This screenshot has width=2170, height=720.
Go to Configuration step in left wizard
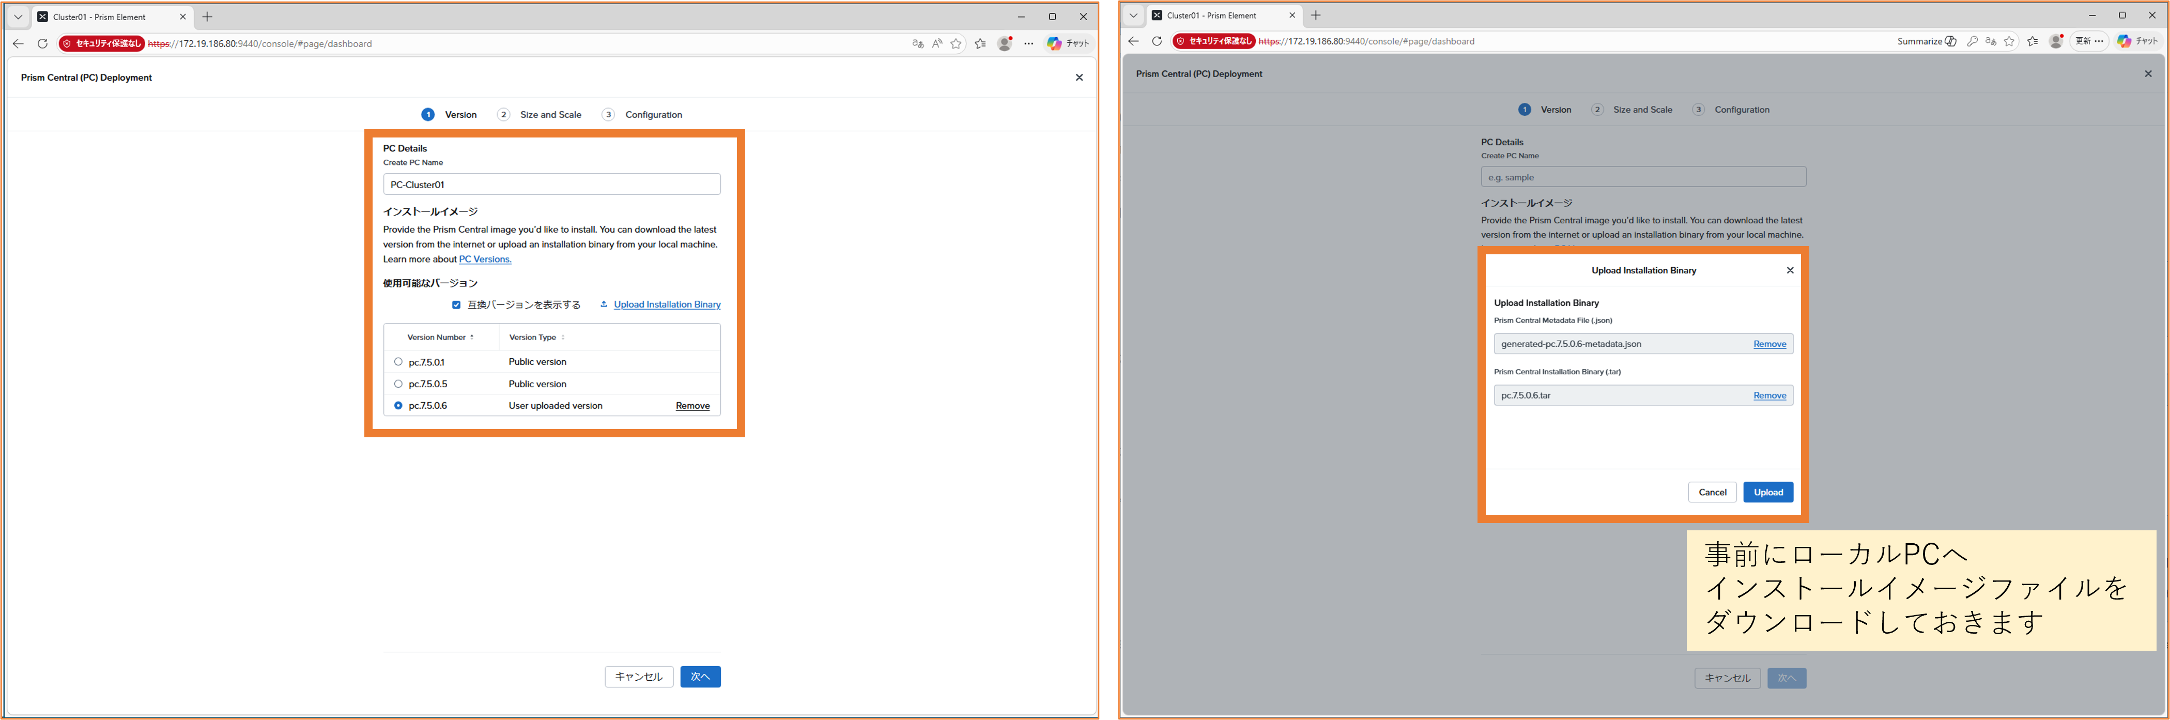(653, 115)
